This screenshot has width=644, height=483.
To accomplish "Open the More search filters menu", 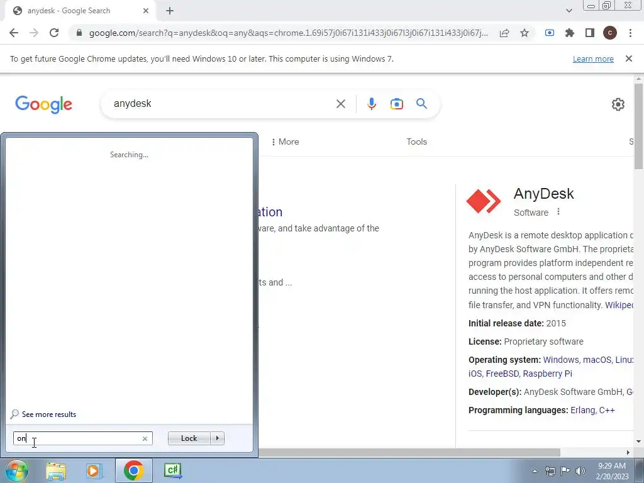I will (285, 142).
